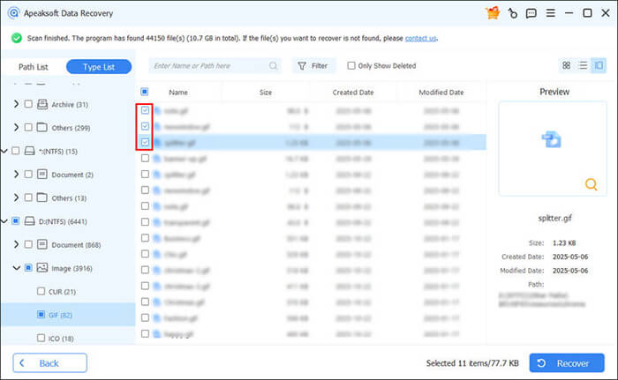The height and width of the screenshot is (380, 618).
Task: Collapse the *:(NTFS) (15) drive node
Action: (4, 151)
